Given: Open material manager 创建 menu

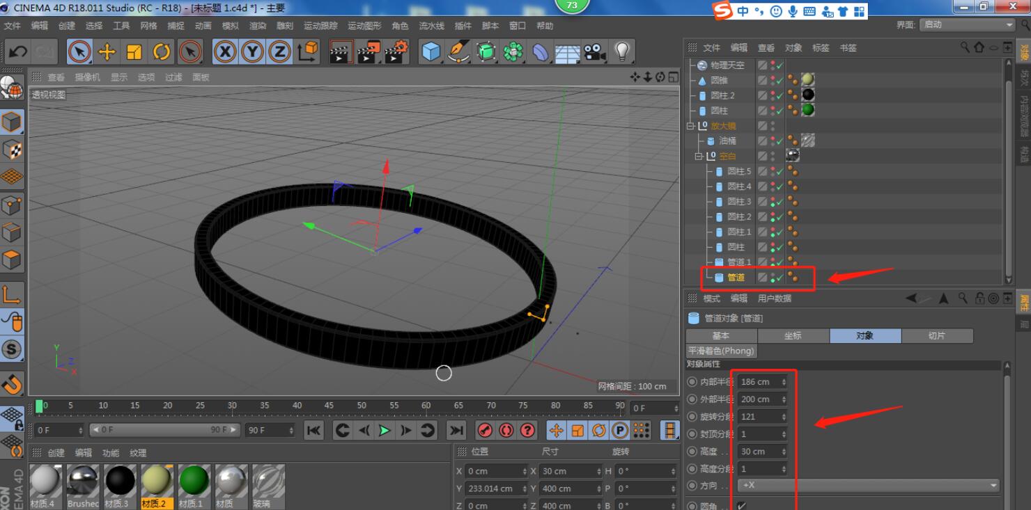Looking at the screenshot, I should click(x=56, y=453).
